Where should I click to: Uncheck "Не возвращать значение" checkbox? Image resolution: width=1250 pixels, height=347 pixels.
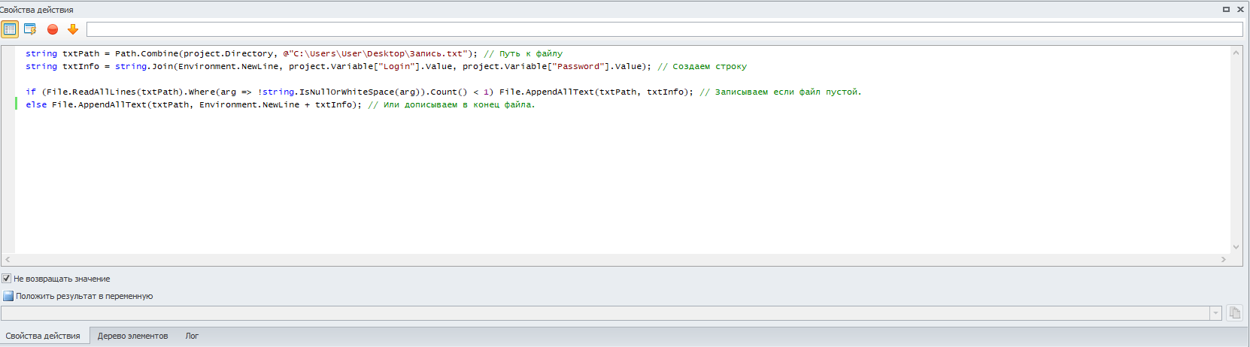(x=7, y=279)
